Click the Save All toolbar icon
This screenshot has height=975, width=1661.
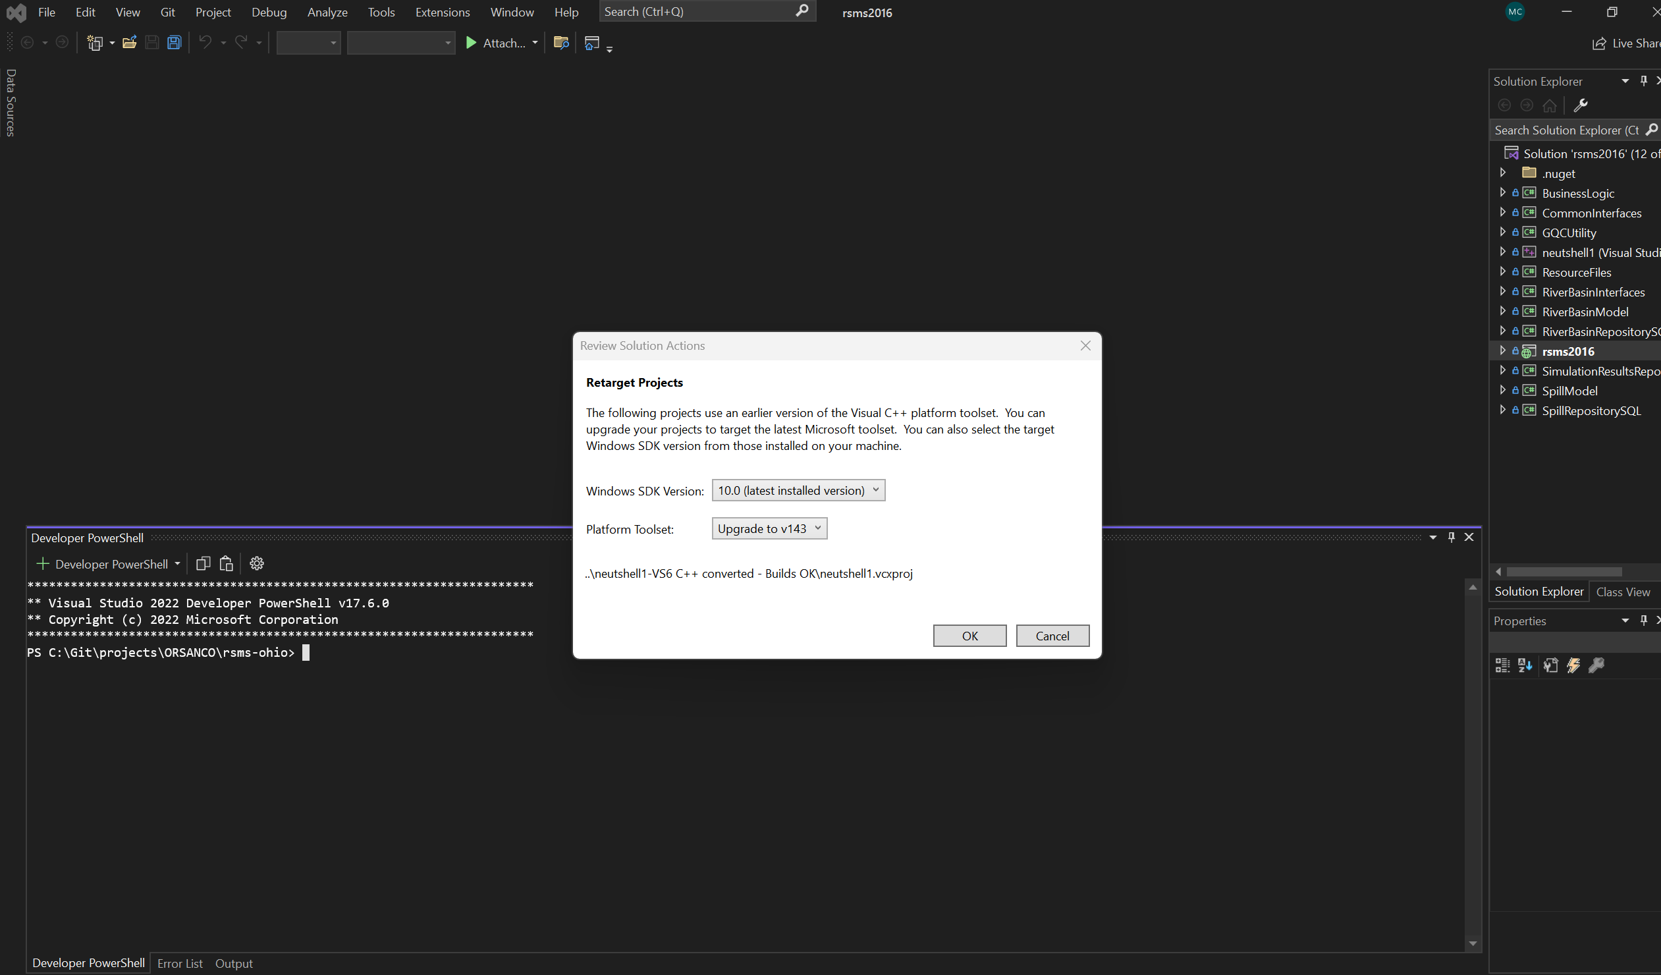(x=174, y=43)
